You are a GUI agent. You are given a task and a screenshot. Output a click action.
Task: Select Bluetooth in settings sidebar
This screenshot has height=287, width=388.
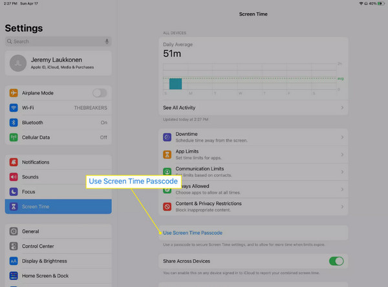pyautogui.click(x=58, y=123)
